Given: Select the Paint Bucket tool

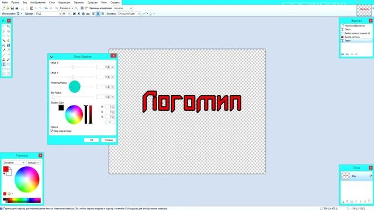Looking at the screenshot, I should [x=4, y=45].
